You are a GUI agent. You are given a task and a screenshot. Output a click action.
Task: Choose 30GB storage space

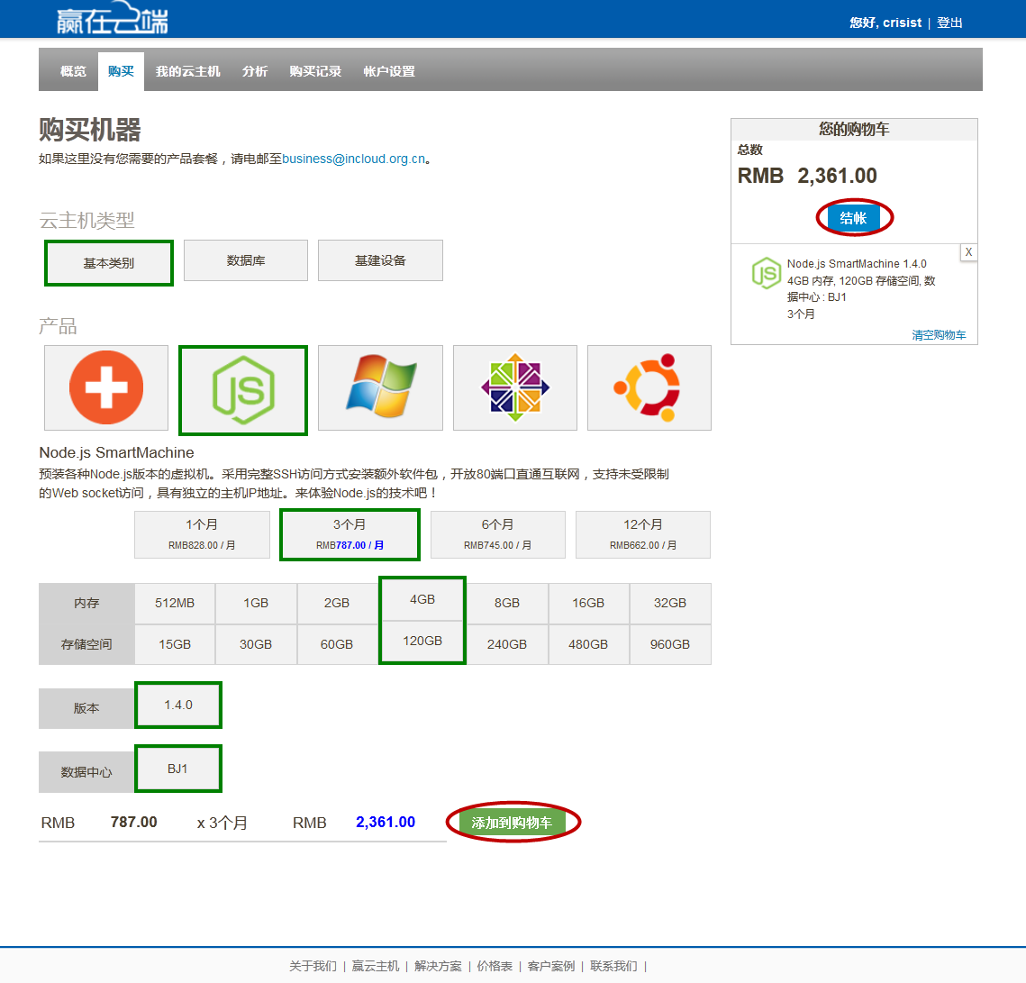point(256,644)
